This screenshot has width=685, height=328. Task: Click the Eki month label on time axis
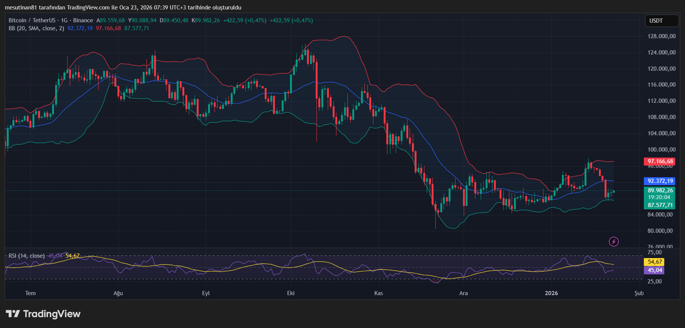coord(291,293)
